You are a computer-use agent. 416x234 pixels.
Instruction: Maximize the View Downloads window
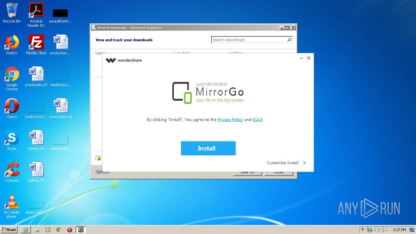coord(287,28)
